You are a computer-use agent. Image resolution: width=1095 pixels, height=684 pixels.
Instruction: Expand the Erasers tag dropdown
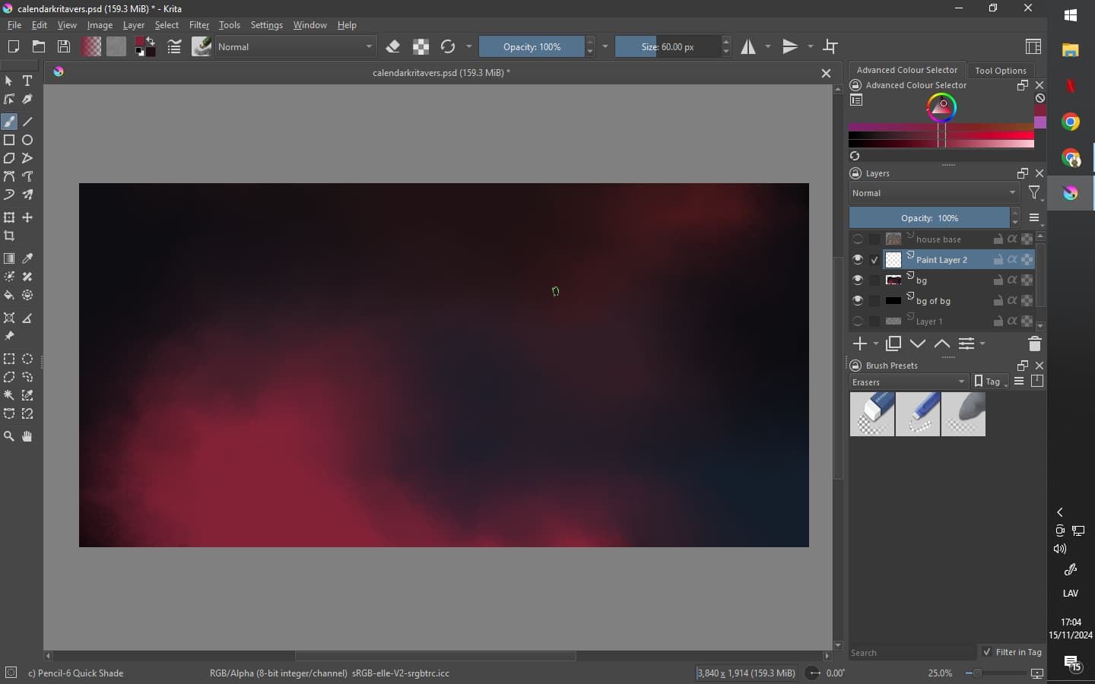[909, 382]
